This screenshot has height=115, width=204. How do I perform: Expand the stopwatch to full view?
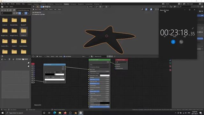pyautogui.click(x=193, y=28)
